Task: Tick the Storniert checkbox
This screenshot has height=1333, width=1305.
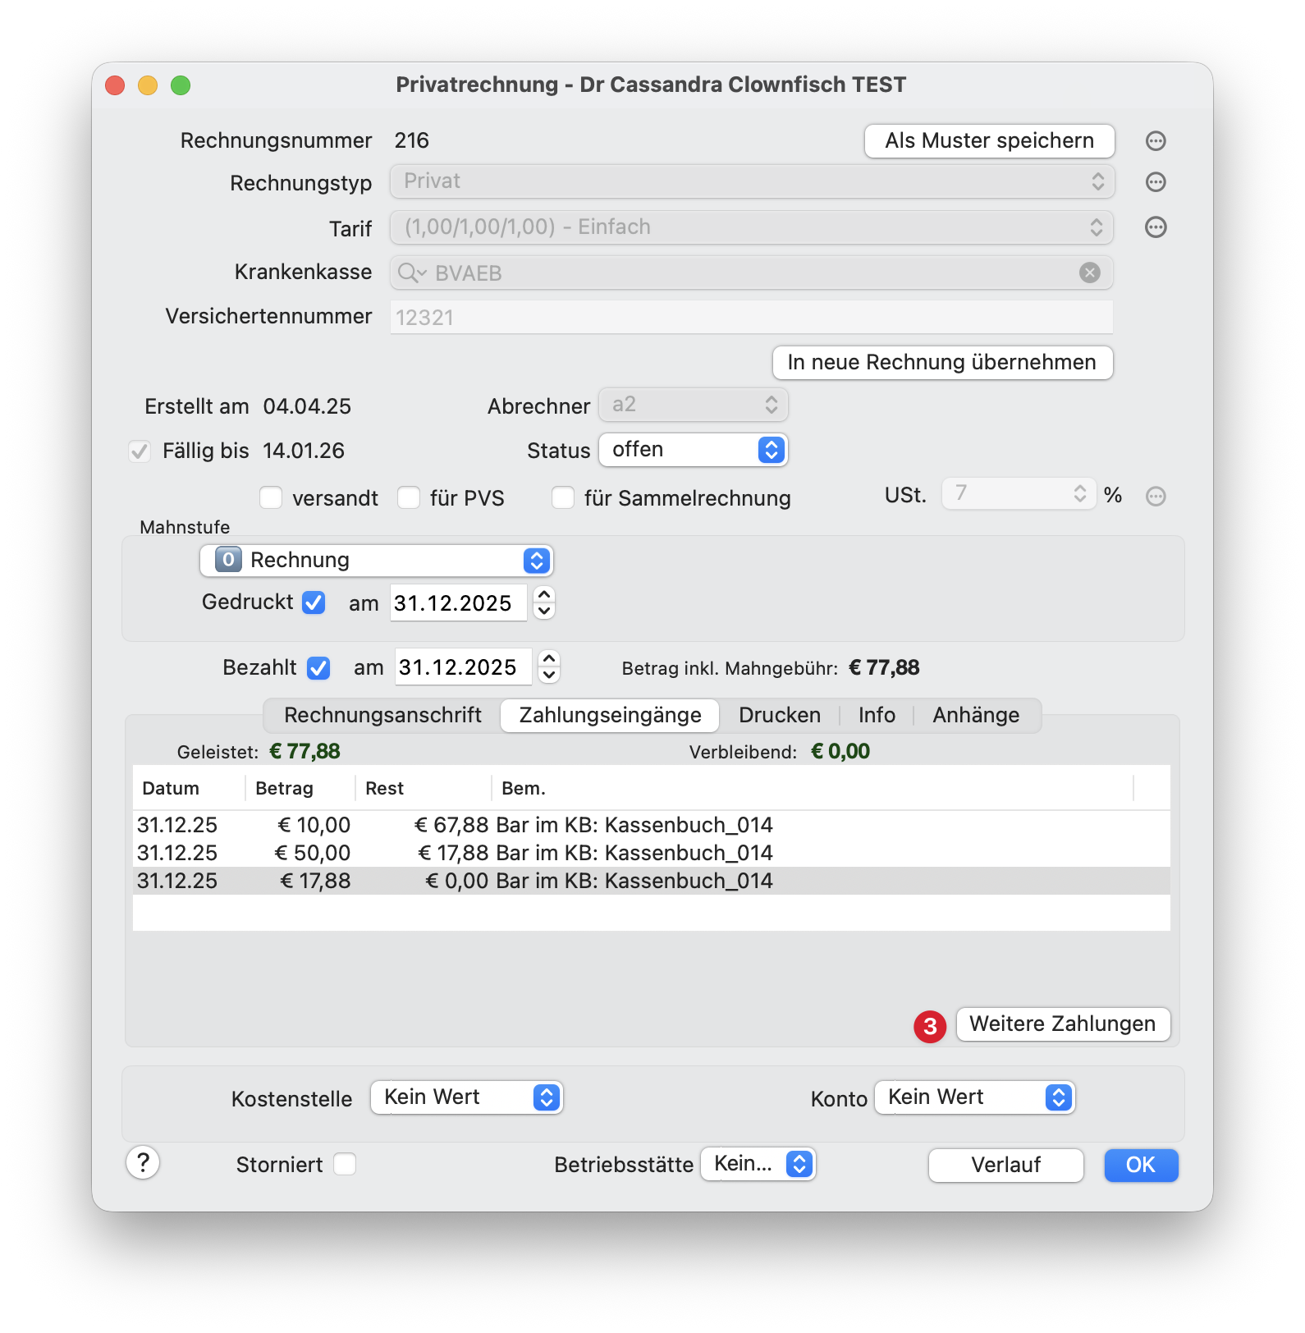Action: 345,1164
